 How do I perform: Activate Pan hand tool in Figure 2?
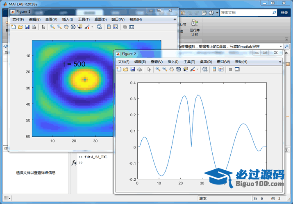pyautogui.click(x=172, y=69)
